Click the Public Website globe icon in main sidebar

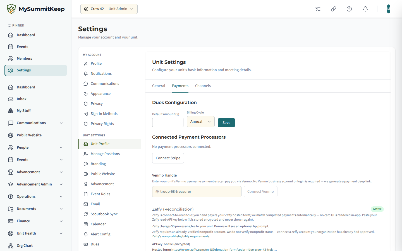pos(11,135)
